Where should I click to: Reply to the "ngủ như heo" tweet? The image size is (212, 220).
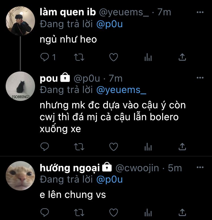[x=45, y=57]
